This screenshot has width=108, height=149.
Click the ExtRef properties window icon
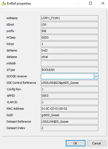3,3
